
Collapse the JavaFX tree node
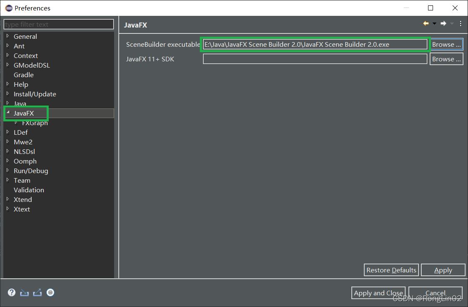pos(8,113)
